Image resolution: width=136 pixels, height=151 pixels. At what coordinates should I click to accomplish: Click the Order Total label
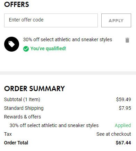tap(16, 143)
